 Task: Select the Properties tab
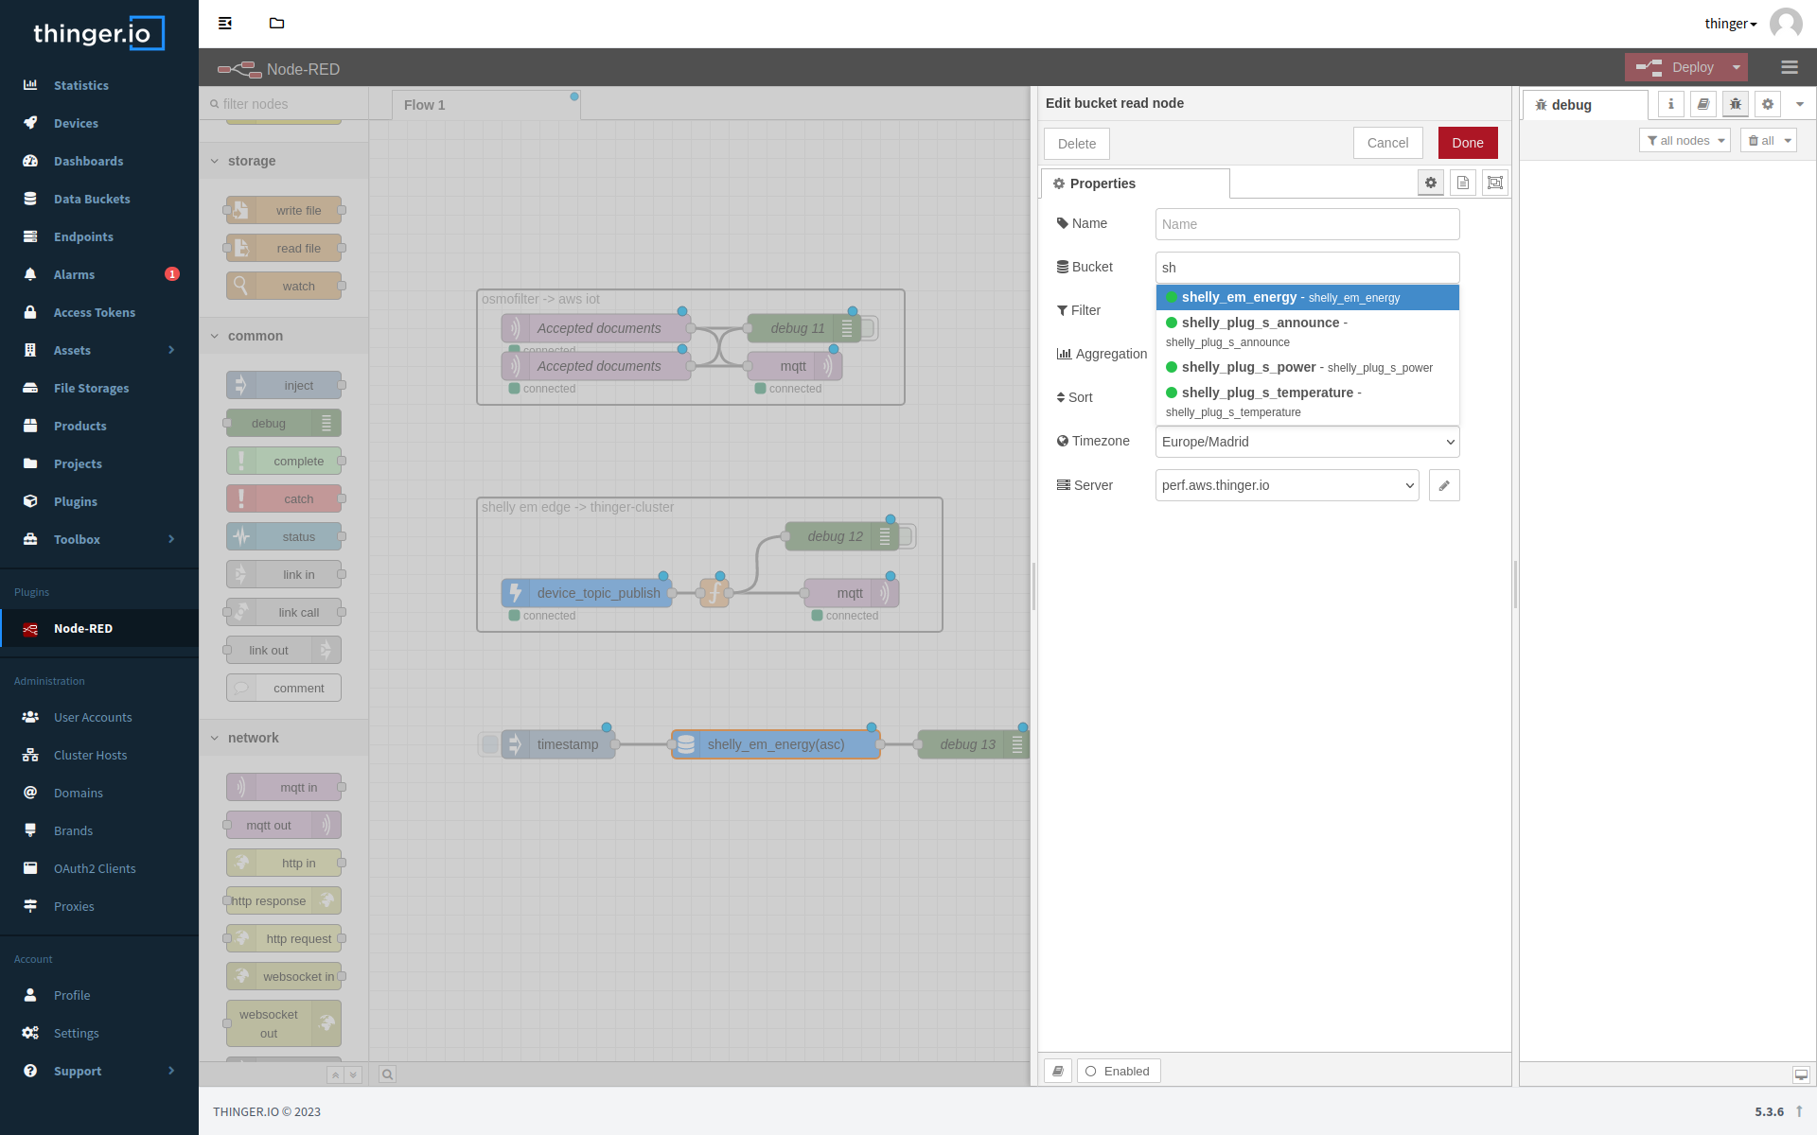[1136, 183]
